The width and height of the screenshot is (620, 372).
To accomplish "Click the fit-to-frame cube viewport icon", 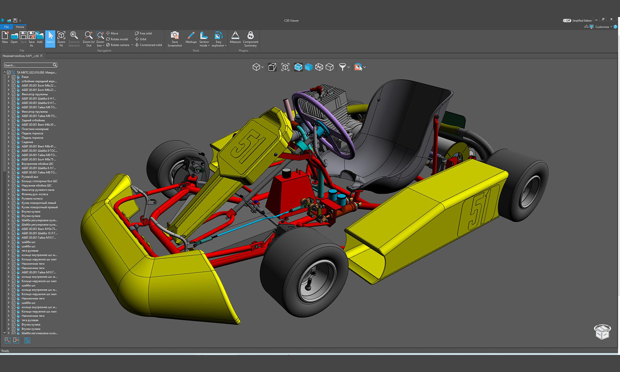I will click(x=286, y=67).
